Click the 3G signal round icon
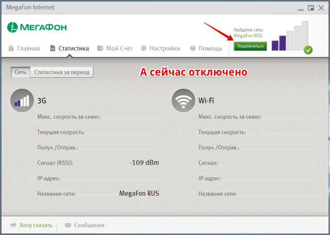The height and width of the screenshot is (235, 330). (x=22, y=100)
